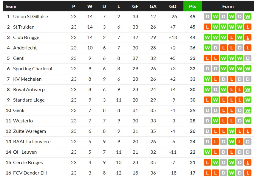This screenshot has width=255, height=179.
Task: Click the first W badge in OH Leuven's form
Action: 207,152
